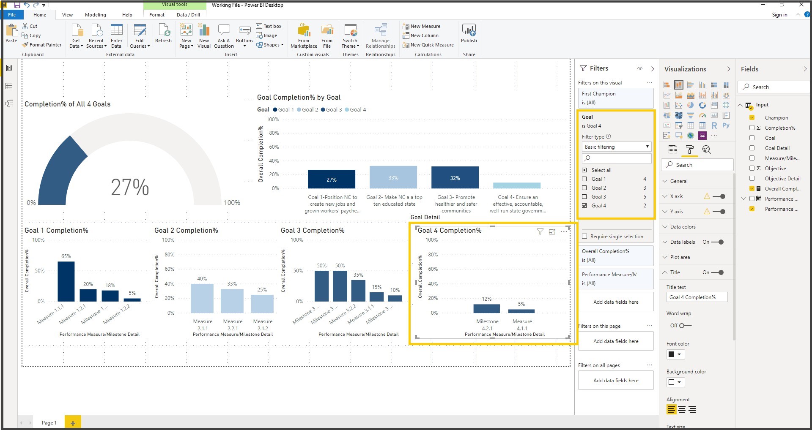Click Sign in link
Viewport: 812px width, 430px height.
click(779, 15)
